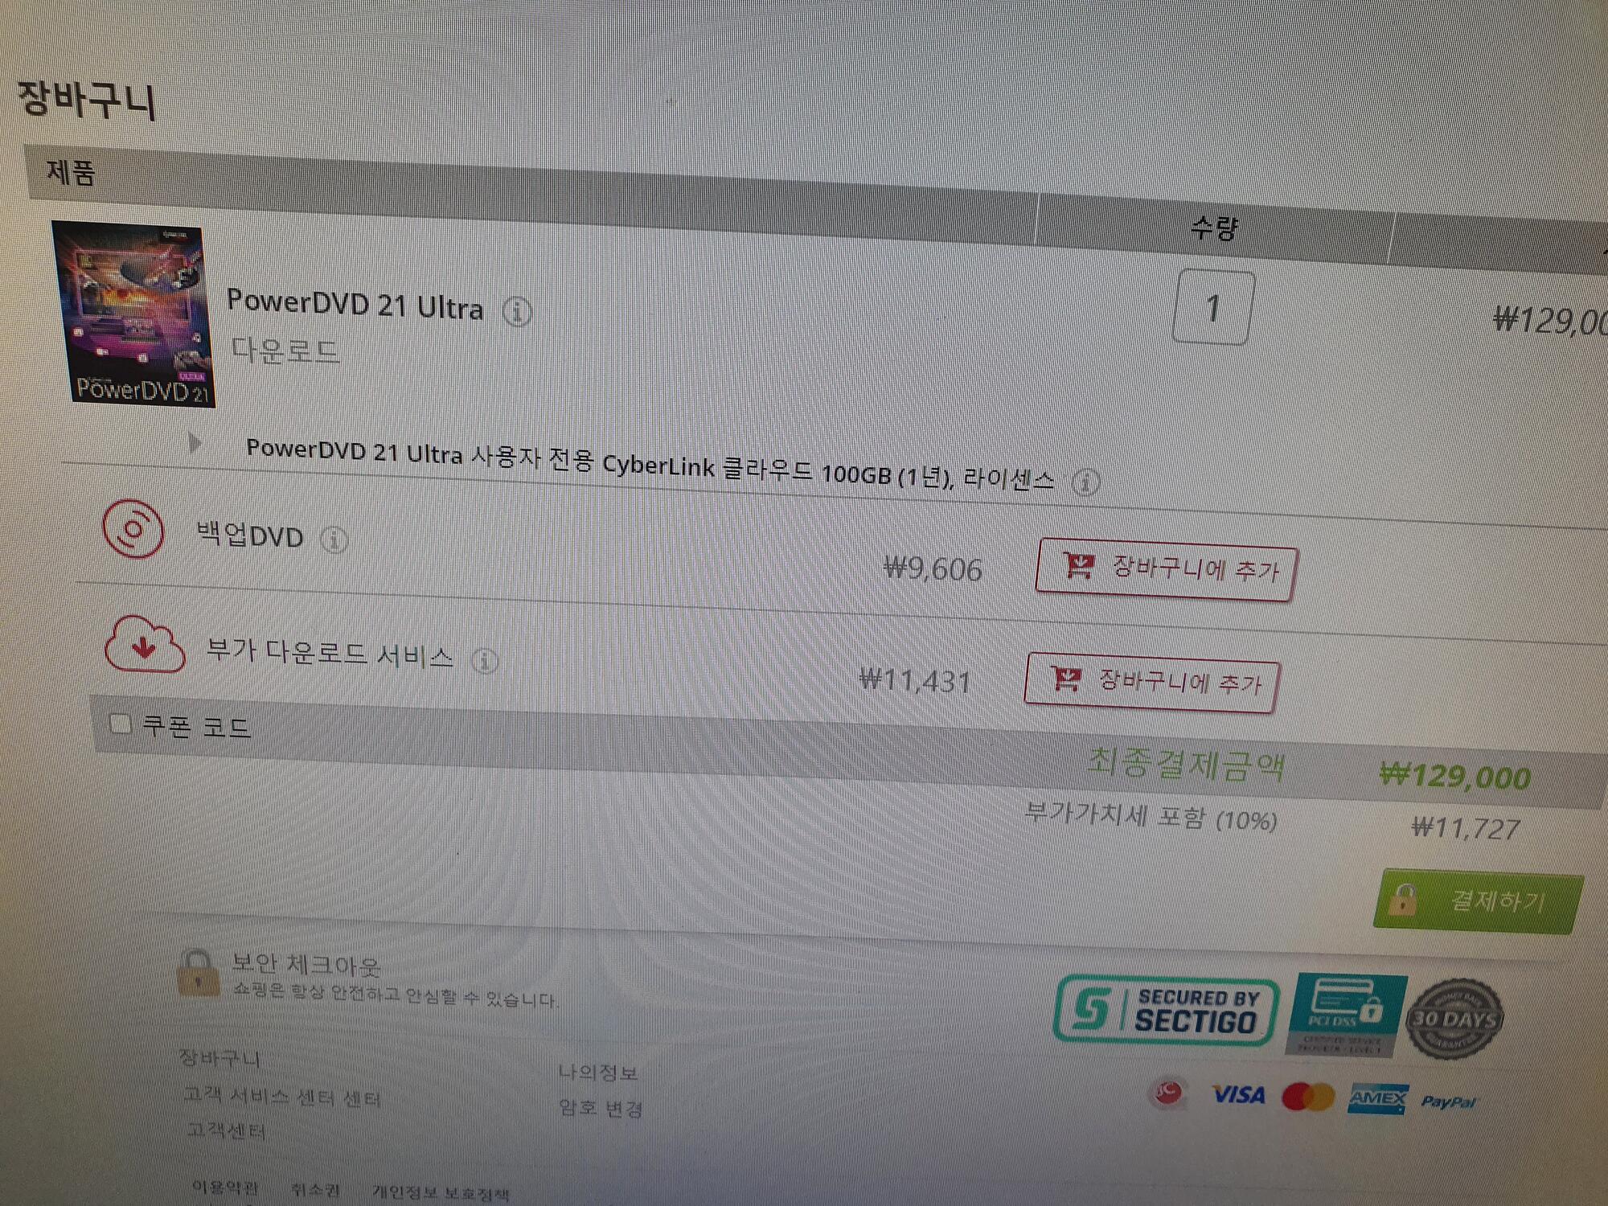Open the 암호 변경 footer link
The width and height of the screenshot is (1608, 1206).
click(601, 1109)
